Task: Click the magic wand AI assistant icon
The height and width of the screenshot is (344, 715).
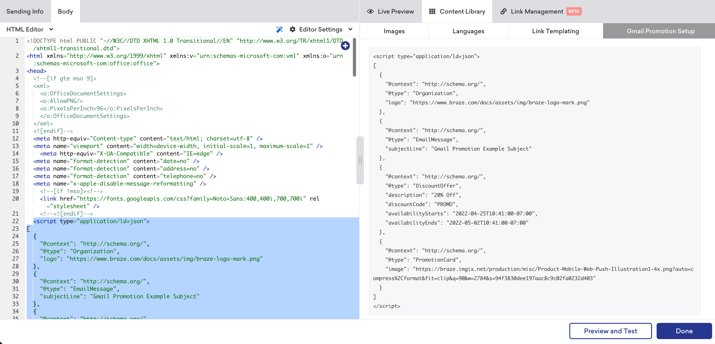Action: (279, 29)
